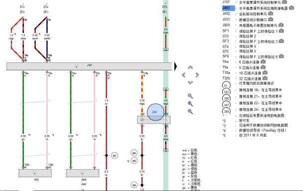
Task: Click the J197 control unit bar
Action: point(89,66)
